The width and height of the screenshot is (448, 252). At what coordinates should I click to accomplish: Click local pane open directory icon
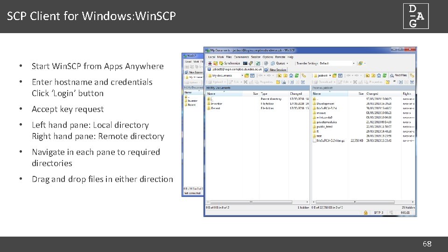246,76
